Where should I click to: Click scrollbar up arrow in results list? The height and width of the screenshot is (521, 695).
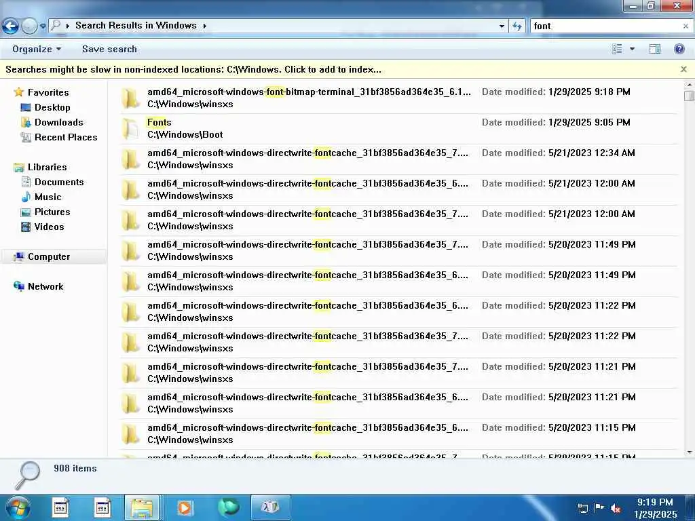pyautogui.click(x=689, y=84)
